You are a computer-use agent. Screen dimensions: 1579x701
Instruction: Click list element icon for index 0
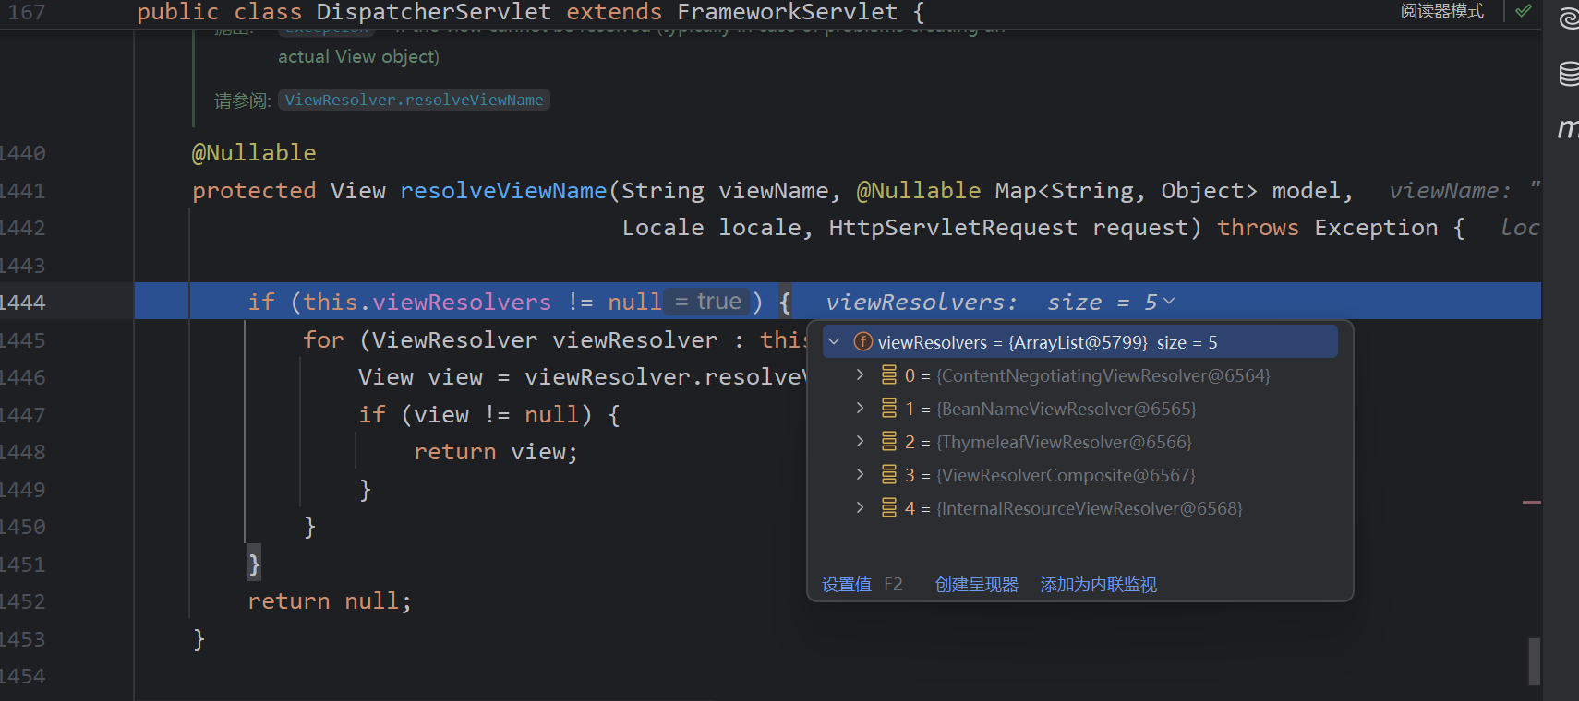point(888,374)
